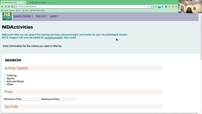Click the webcam video thumbnail

pos(190,7)
